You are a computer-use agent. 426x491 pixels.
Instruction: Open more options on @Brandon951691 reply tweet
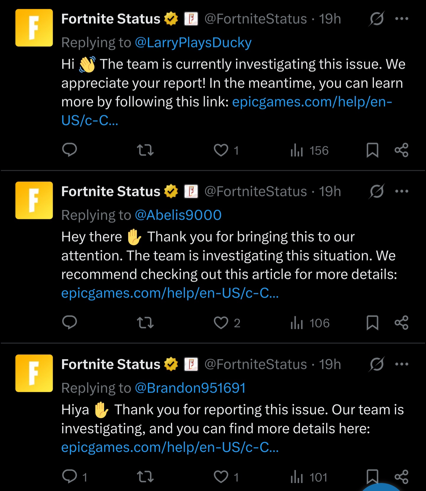402,364
